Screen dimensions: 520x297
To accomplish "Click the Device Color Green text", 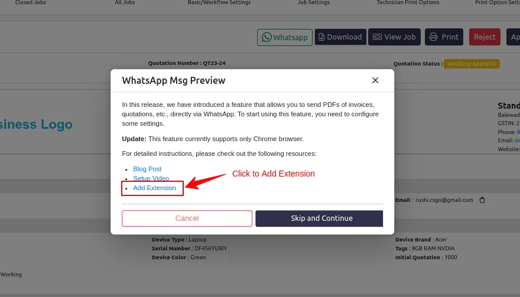I will point(178,257).
